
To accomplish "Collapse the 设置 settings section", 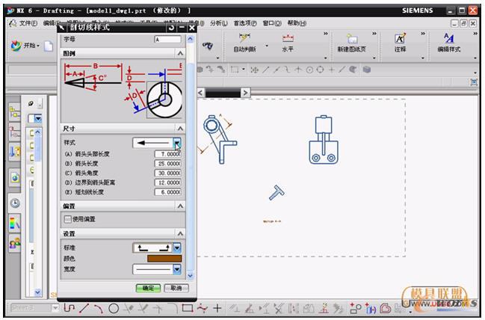I will coord(180,234).
